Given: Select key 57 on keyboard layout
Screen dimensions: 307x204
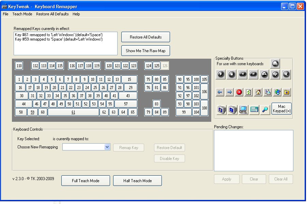Looking at the screenshot, I should 126,104.
